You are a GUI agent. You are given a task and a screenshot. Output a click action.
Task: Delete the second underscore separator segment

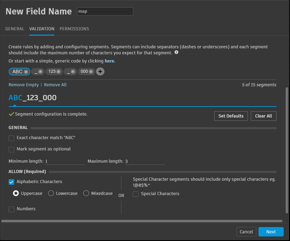(x=73, y=71)
